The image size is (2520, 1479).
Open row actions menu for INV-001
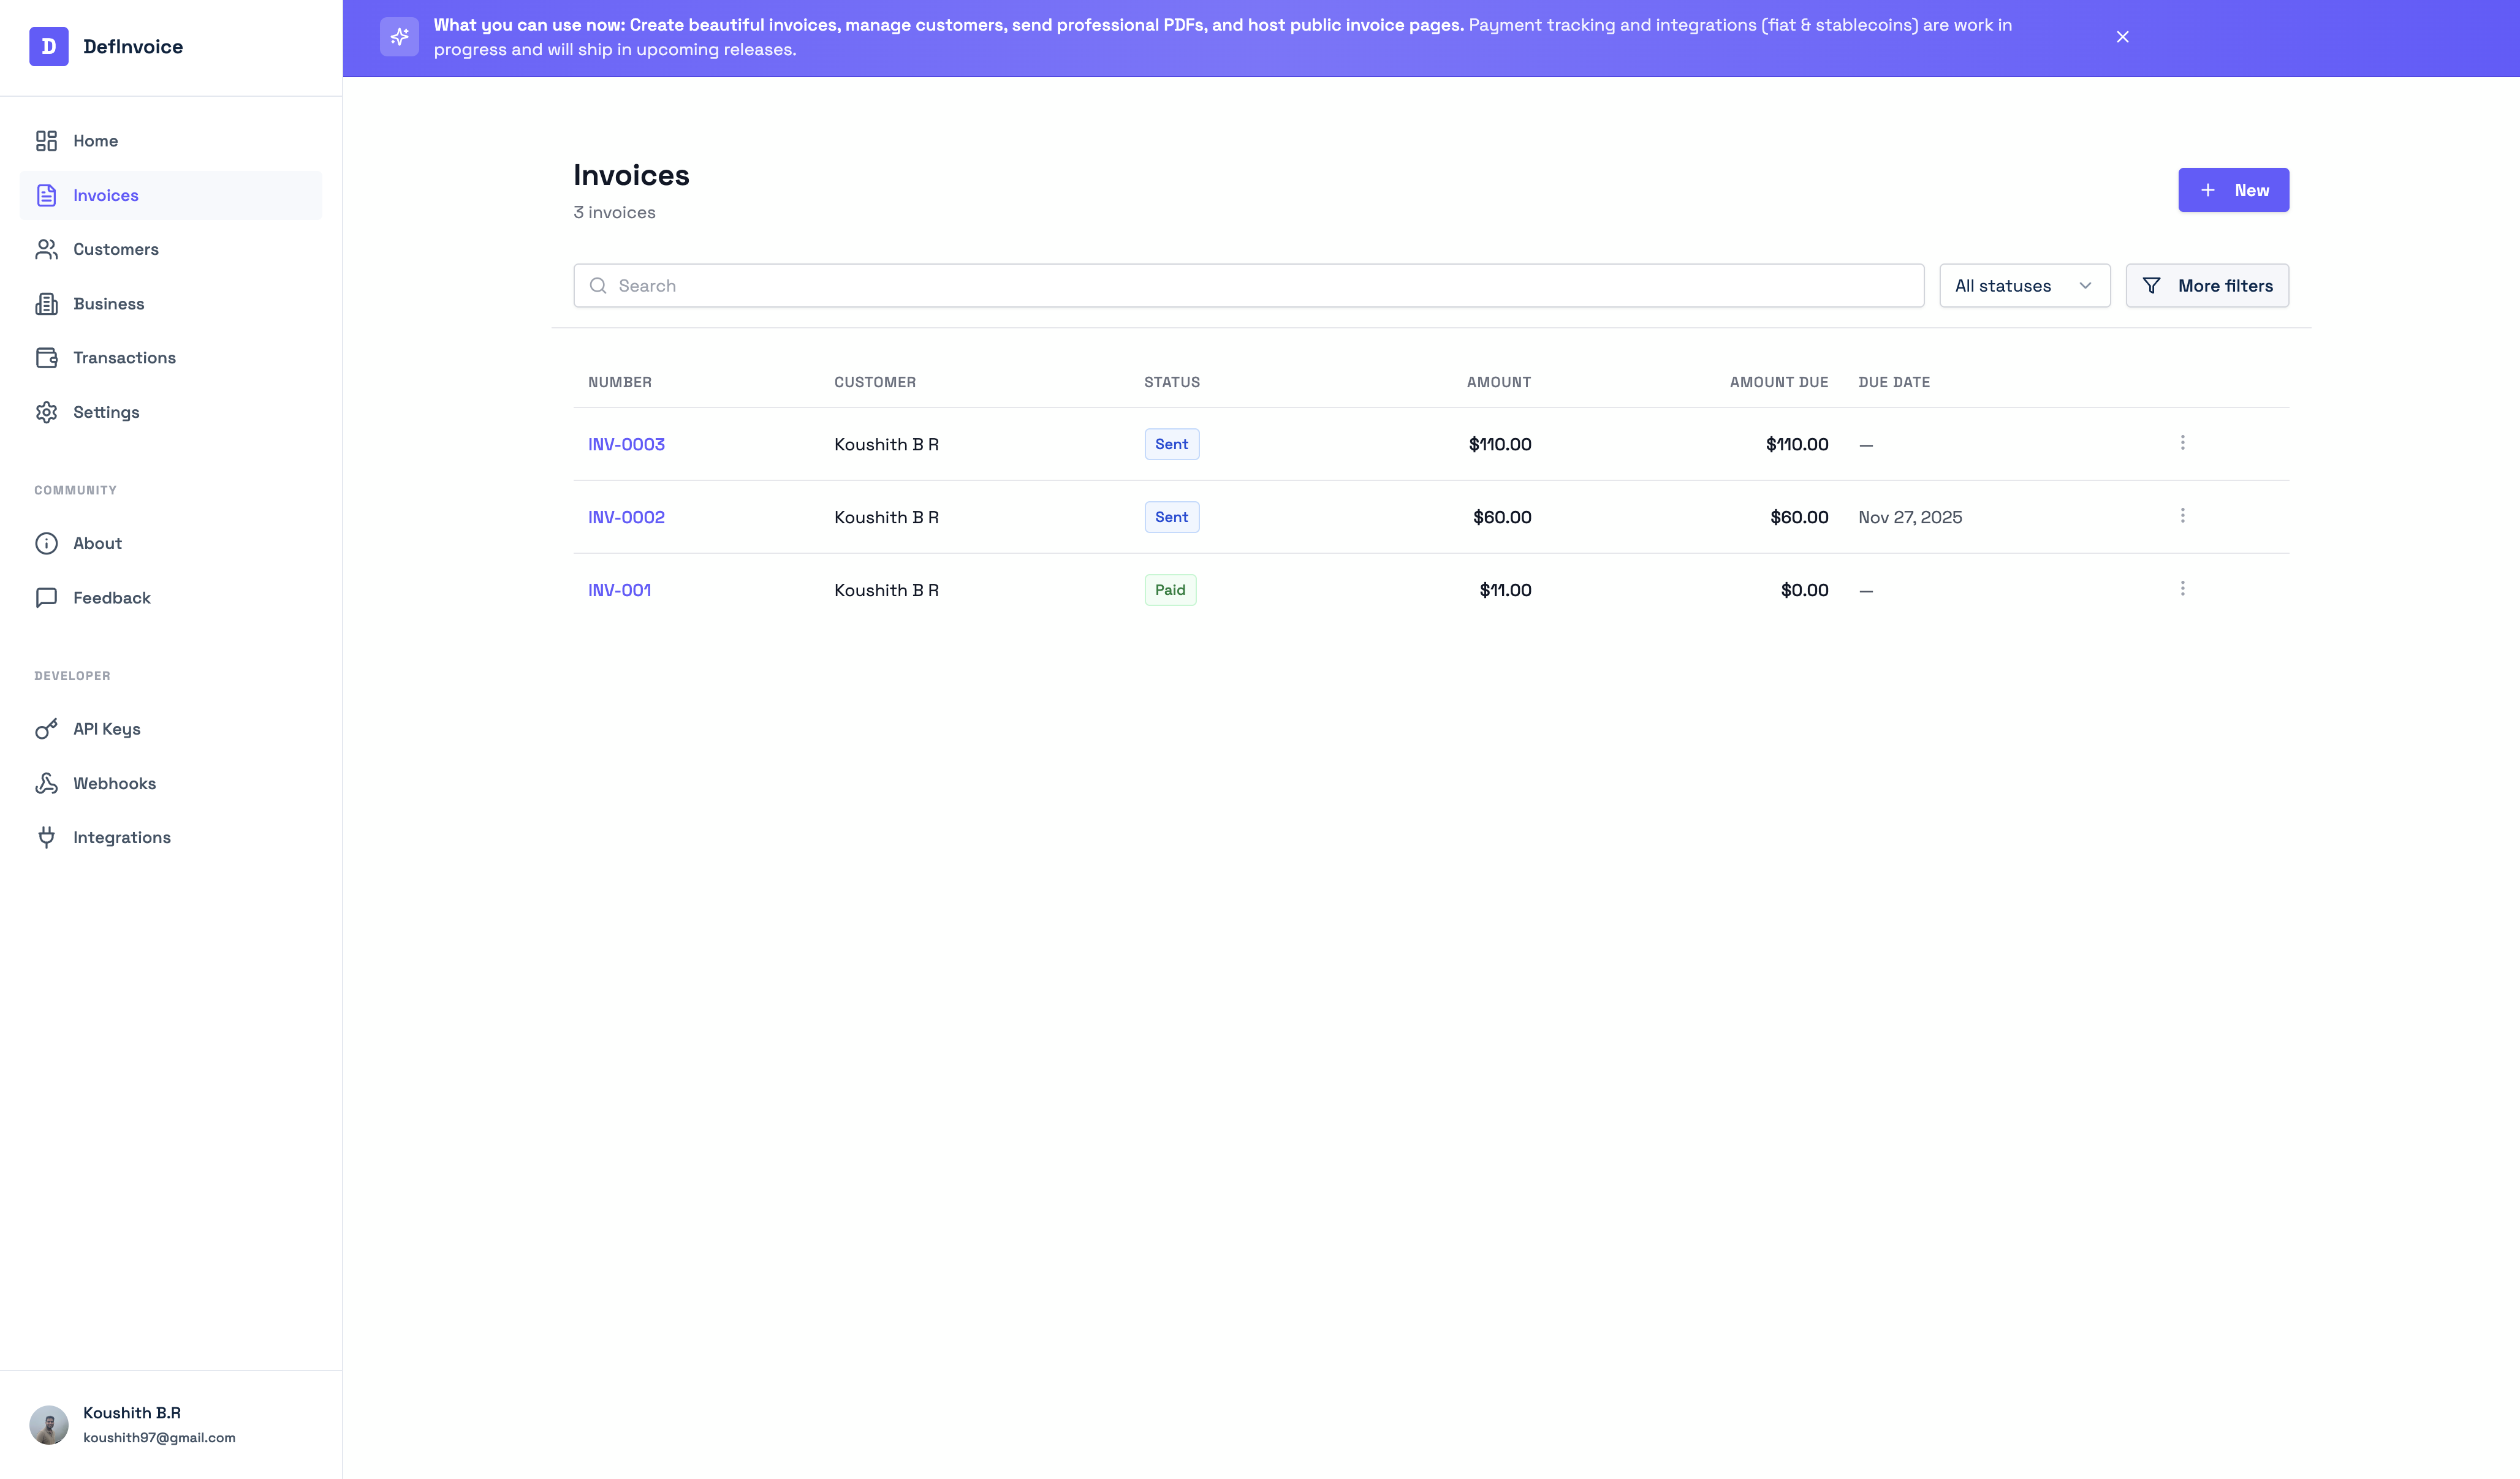tap(2183, 589)
